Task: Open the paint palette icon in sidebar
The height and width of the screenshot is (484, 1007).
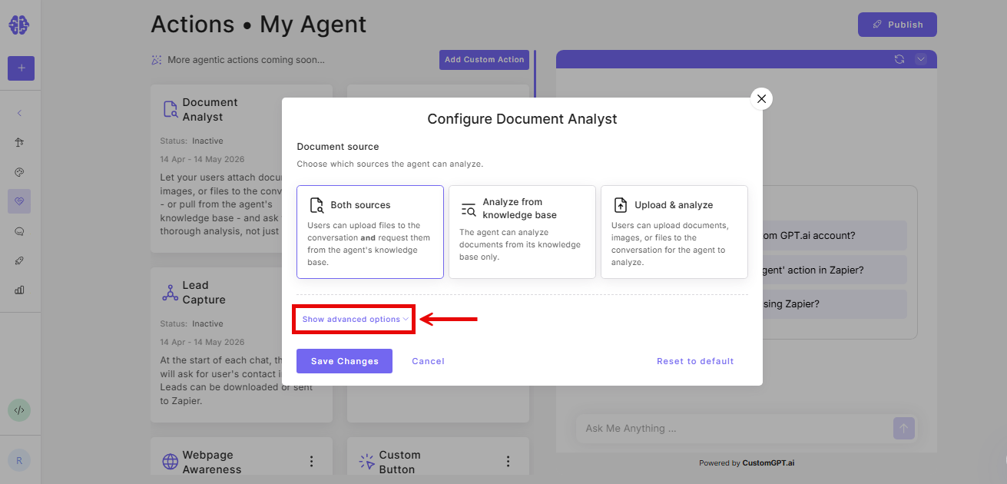Action: (19, 171)
